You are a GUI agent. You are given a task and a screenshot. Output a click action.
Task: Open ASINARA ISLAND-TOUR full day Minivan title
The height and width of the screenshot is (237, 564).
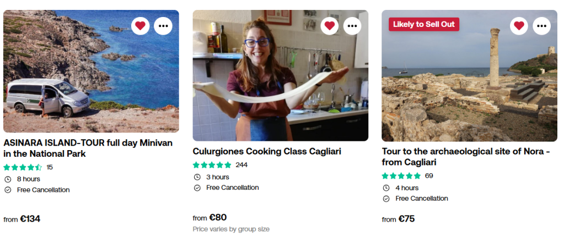[x=88, y=148]
